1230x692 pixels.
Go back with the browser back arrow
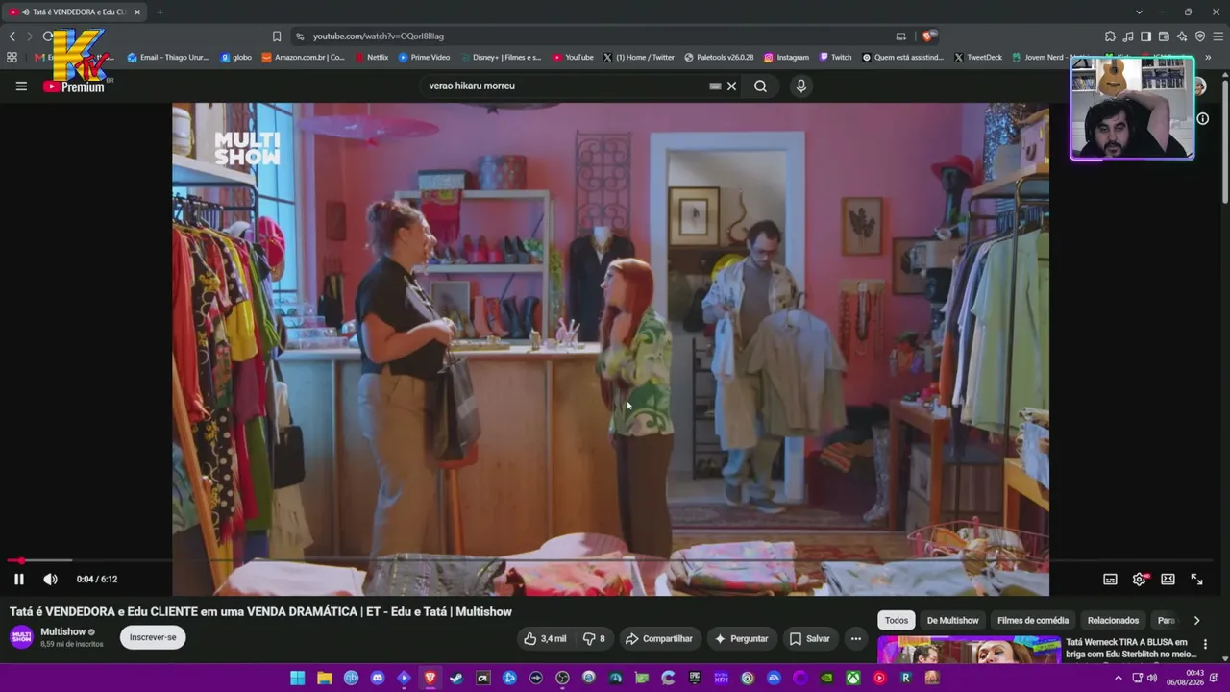point(12,37)
